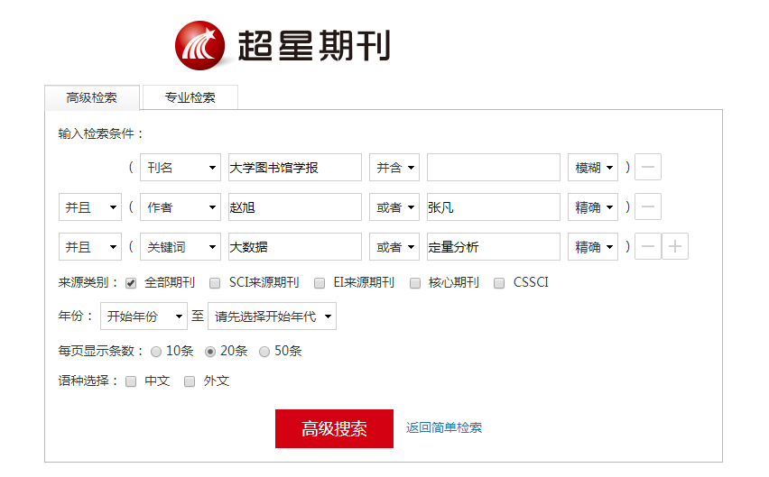Viewport: 769px width, 477px height.
Task: Click the empty input field after 并含
Action: tap(494, 168)
